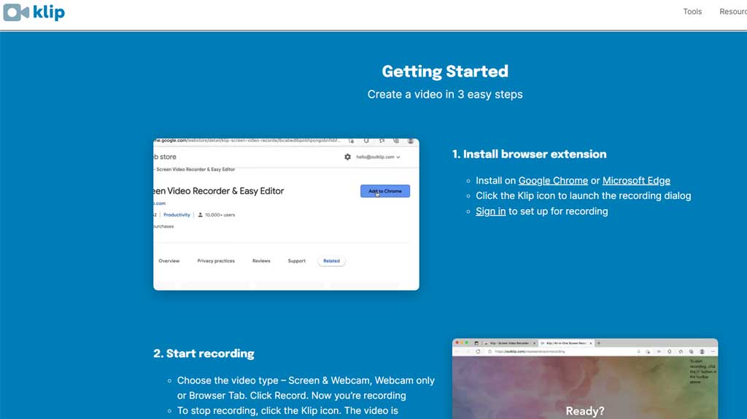
Task: Click the highlighted Related tab
Action: 331,261
